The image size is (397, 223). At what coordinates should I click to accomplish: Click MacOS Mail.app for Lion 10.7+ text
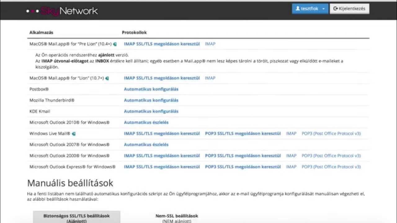click(67, 78)
